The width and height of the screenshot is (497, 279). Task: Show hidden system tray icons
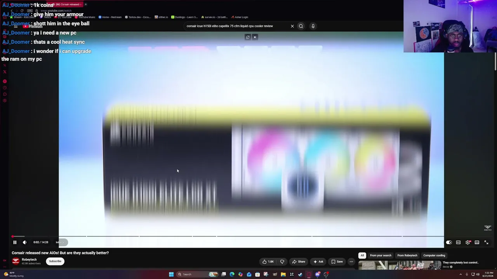click(x=461, y=274)
